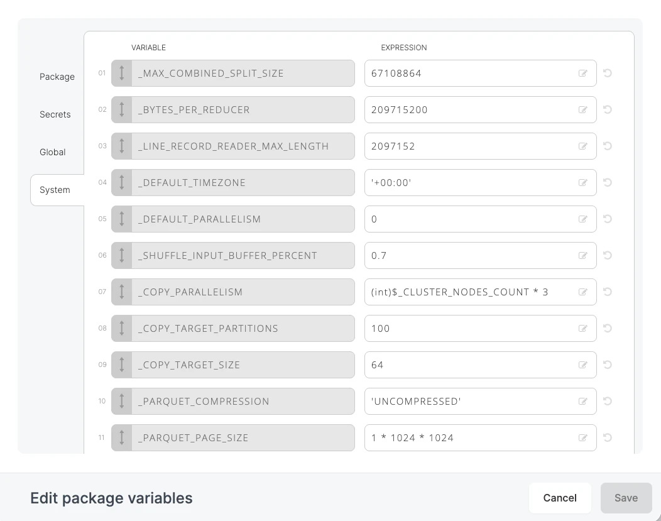The height and width of the screenshot is (521, 661).
Task: Open expression editor for _COPY_PARALLELISM
Action: [x=582, y=292]
